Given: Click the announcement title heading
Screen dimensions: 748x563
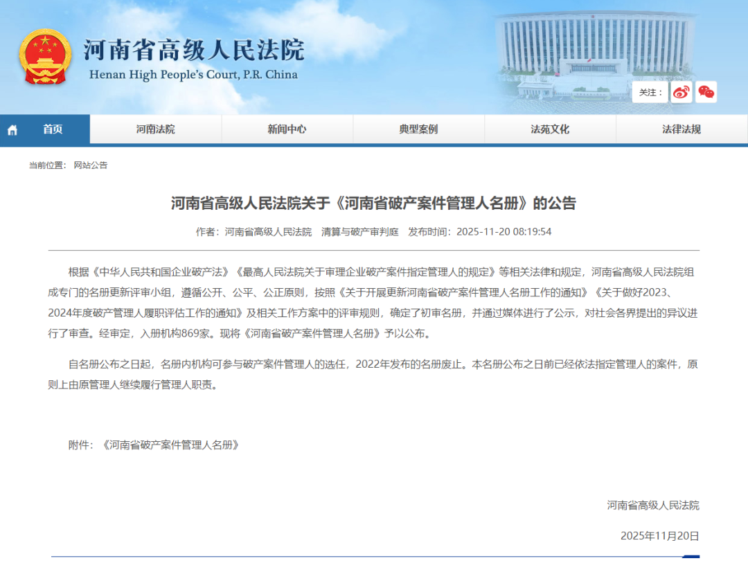Looking at the screenshot, I should [374, 204].
